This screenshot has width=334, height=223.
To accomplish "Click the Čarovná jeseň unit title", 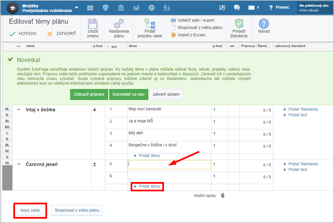I will coord(42,164).
